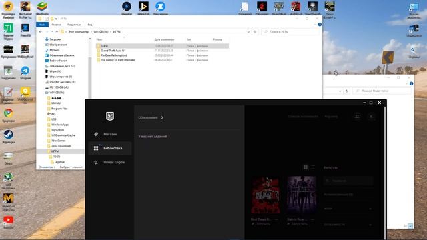Click WD10B (W:) in Explorer breadcrumb

[x=101, y=32]
